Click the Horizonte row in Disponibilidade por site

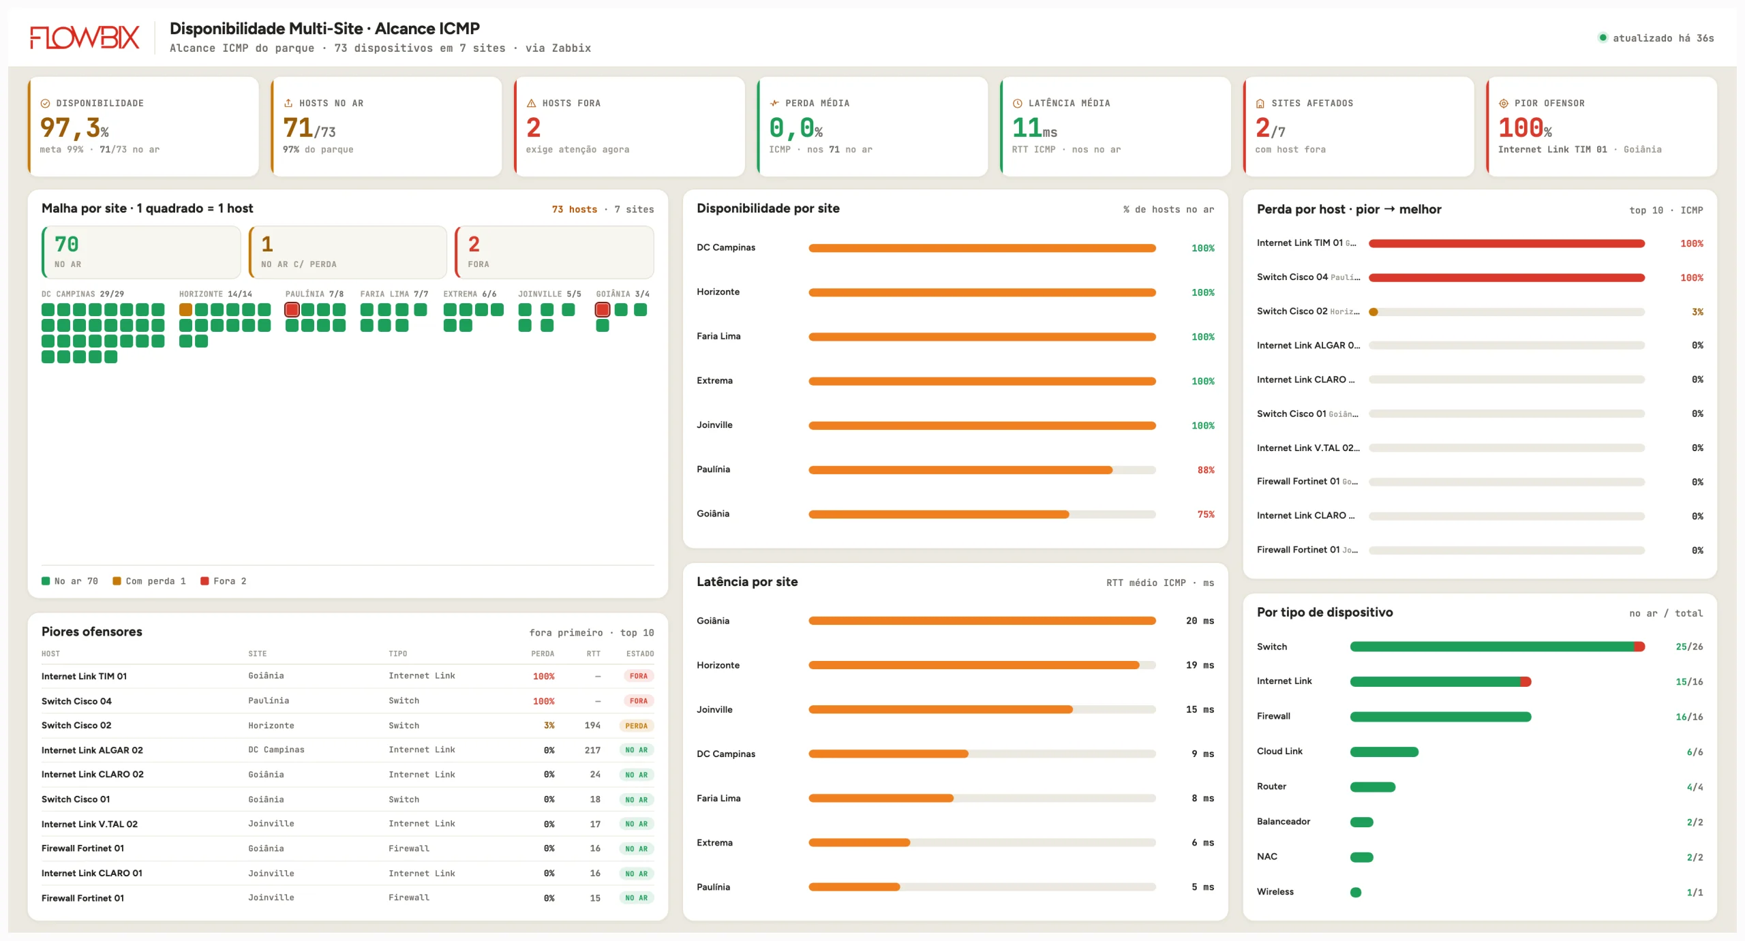pos(955,292)
